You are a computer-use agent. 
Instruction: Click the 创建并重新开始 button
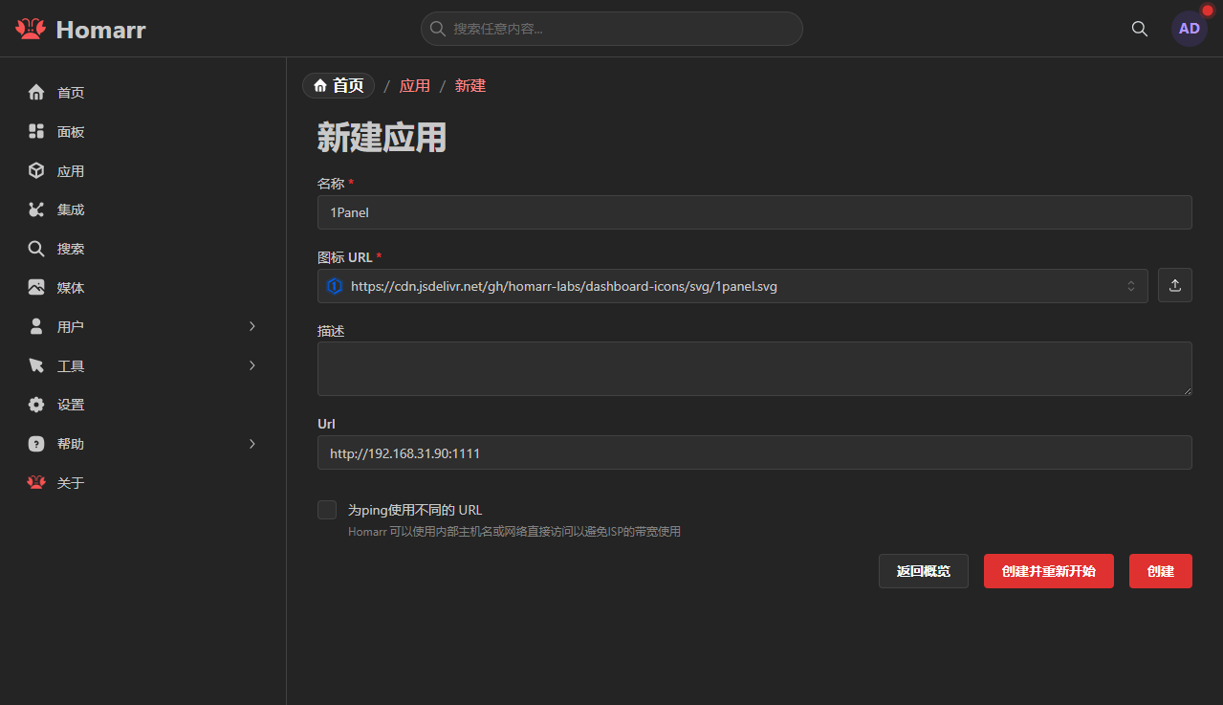pyautogui.click(x=1048, y=570)
